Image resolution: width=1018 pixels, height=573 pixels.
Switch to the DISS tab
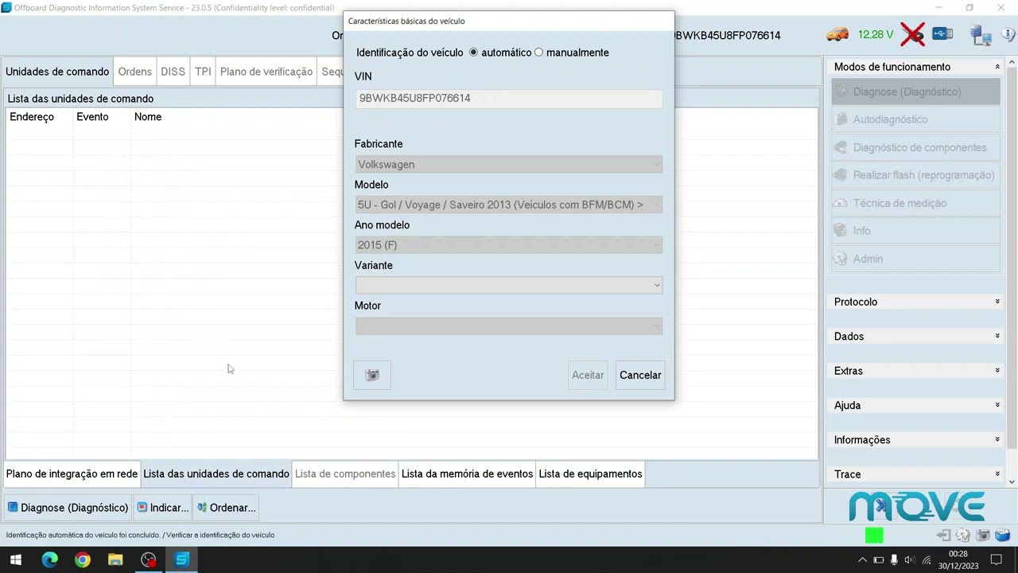pyautogui.click(x=173, y=72)
